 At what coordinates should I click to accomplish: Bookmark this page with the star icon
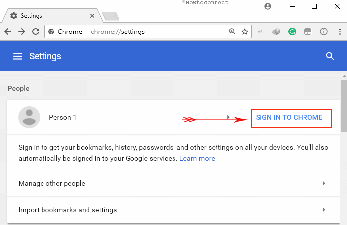(245, 32)
